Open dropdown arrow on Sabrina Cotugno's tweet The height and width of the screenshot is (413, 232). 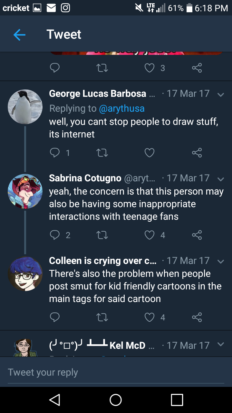click(x=221, y=179)
